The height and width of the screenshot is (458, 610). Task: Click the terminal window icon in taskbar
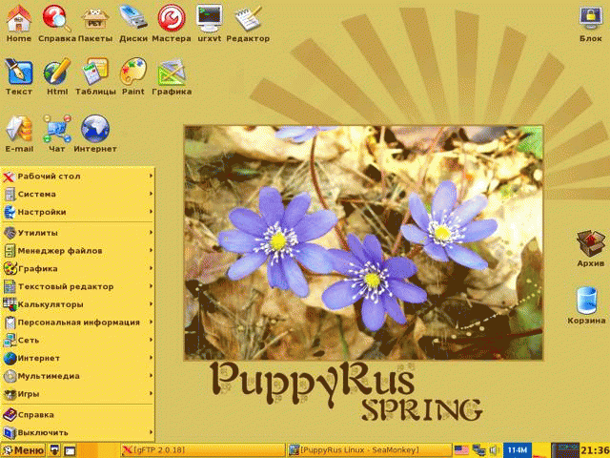point(70,450)
